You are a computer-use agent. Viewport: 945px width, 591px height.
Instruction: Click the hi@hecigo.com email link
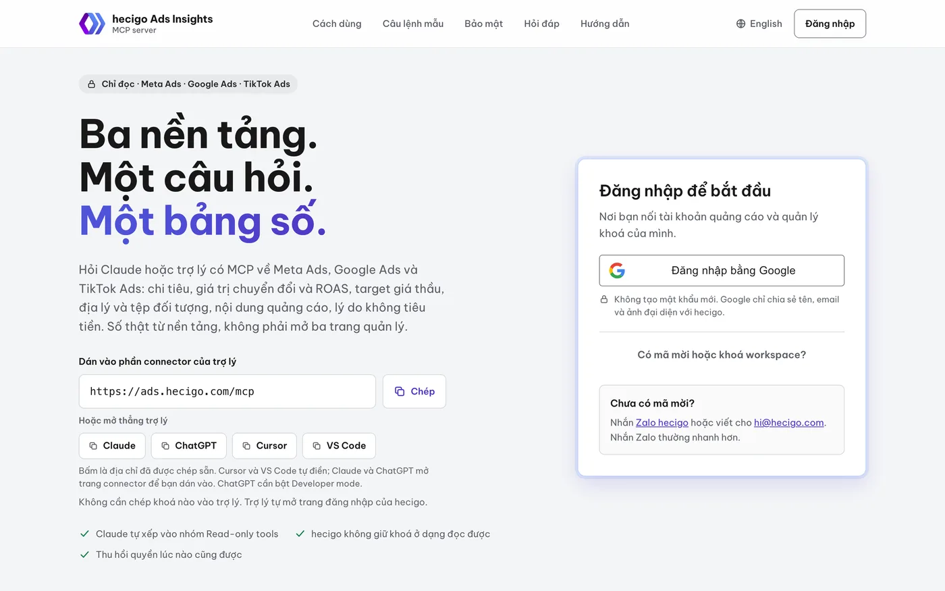[789, 423]
